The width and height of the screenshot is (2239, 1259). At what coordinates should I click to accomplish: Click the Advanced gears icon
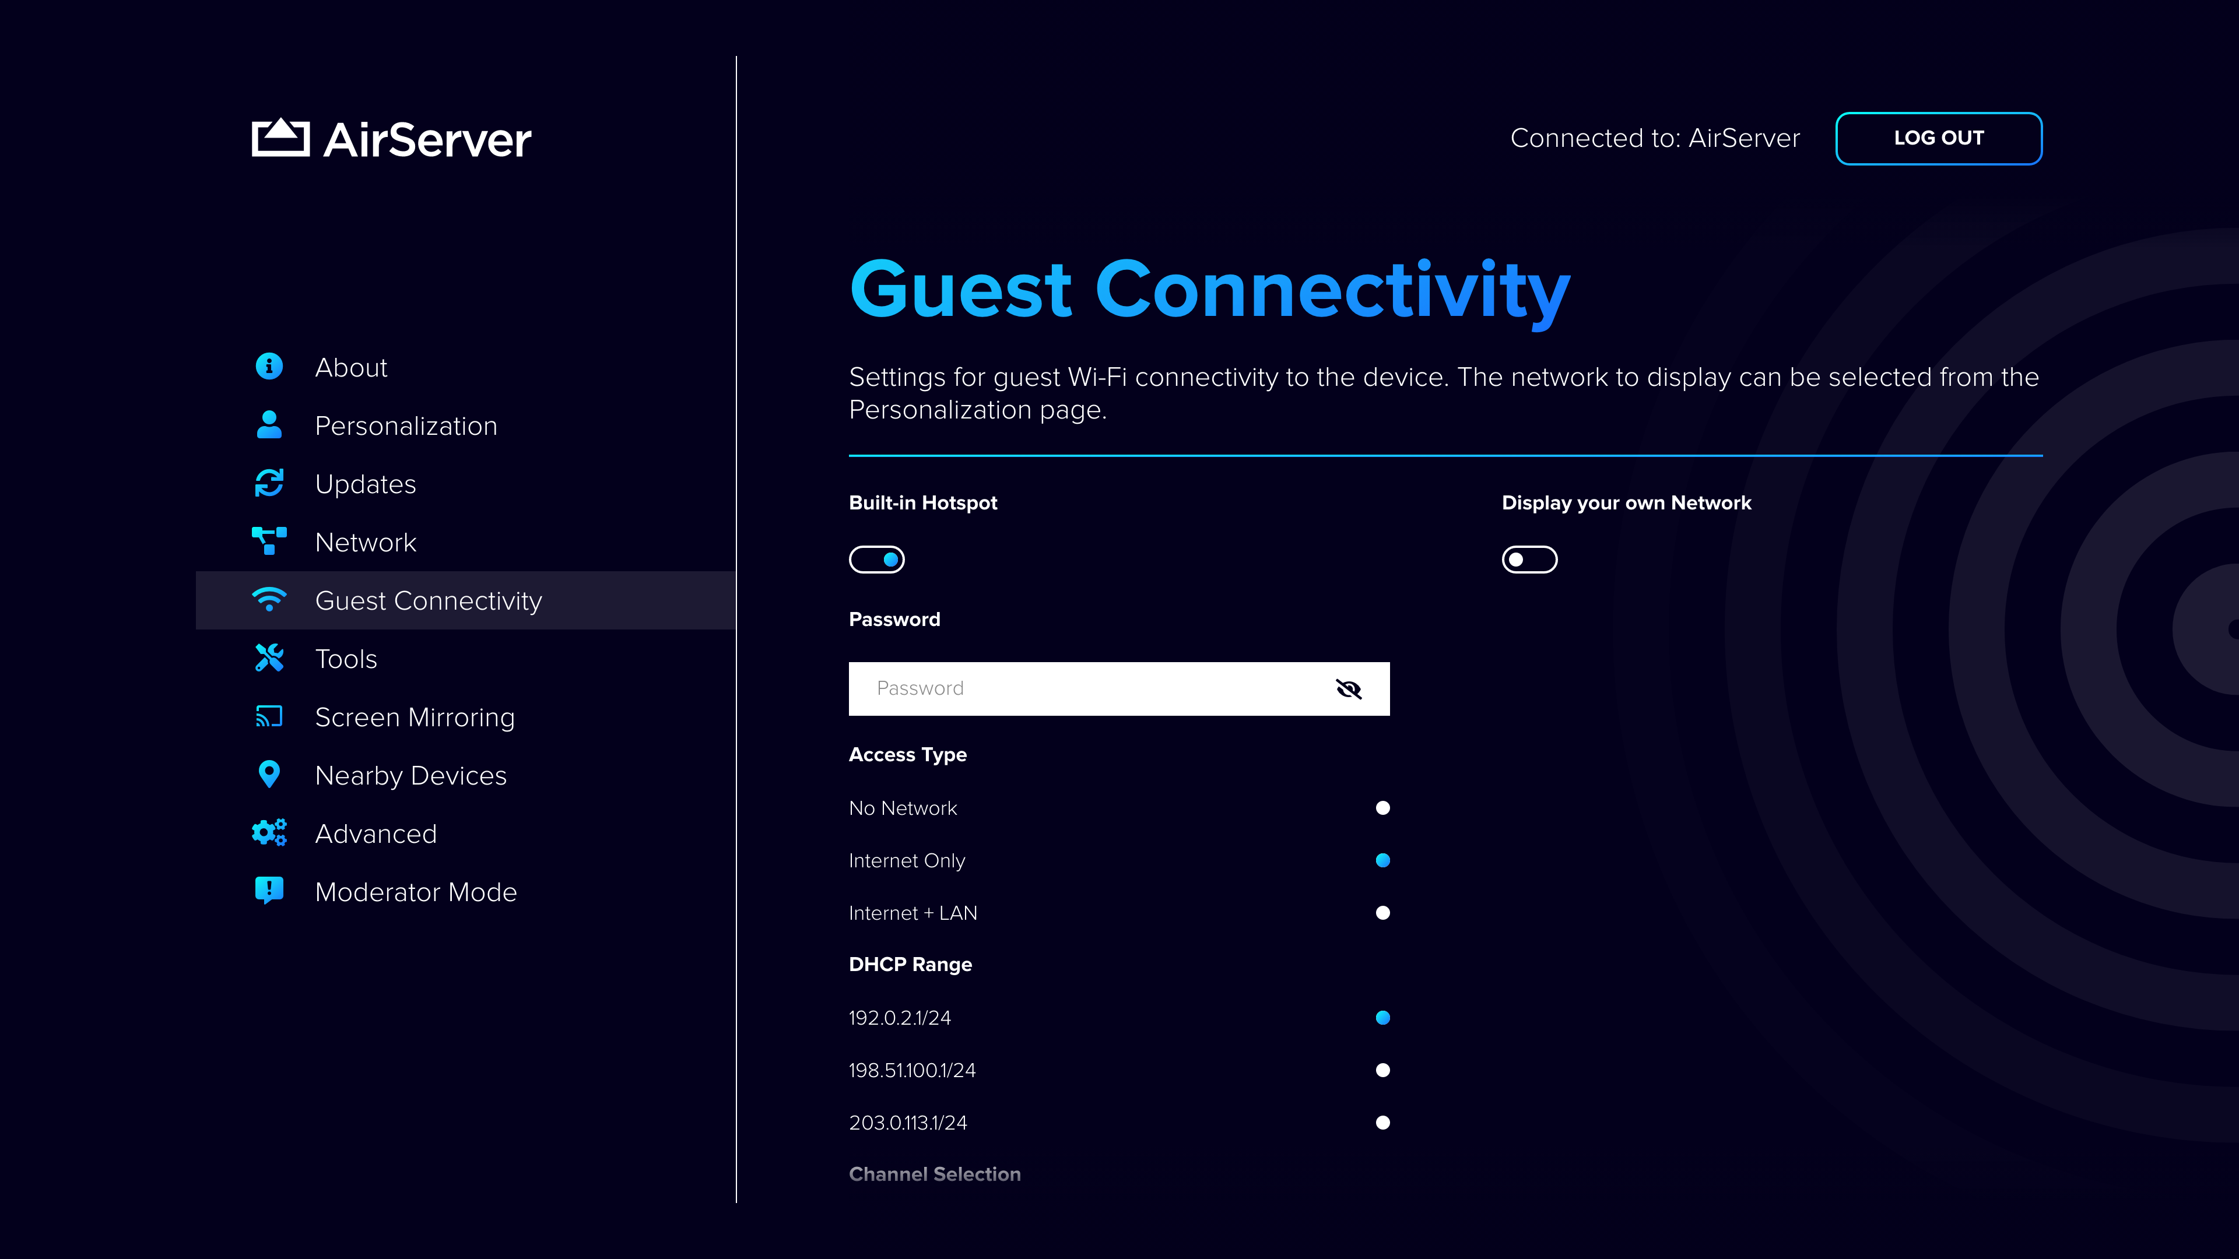[x=269, y=832]
